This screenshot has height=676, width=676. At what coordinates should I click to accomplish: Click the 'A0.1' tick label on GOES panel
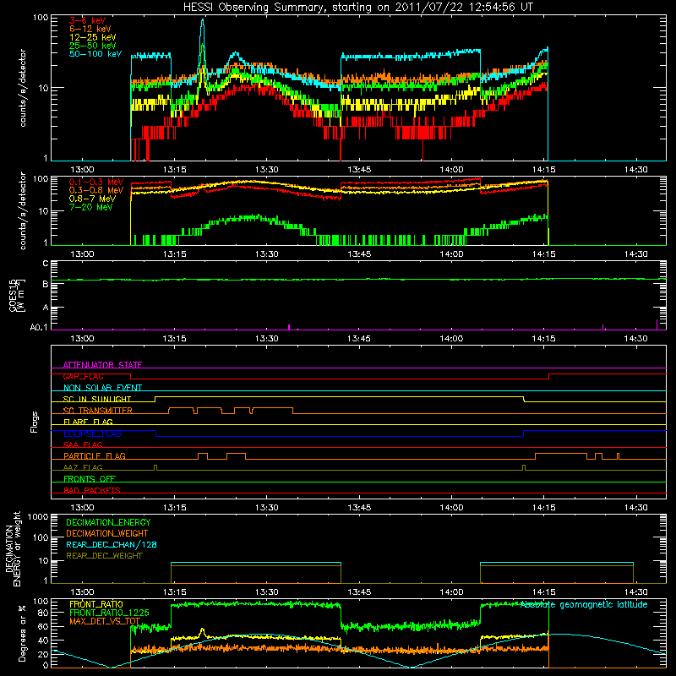coord(39,328)
